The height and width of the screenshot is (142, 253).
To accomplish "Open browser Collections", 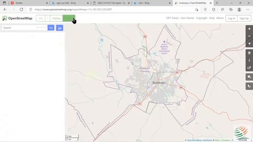I will pos(231,9).
